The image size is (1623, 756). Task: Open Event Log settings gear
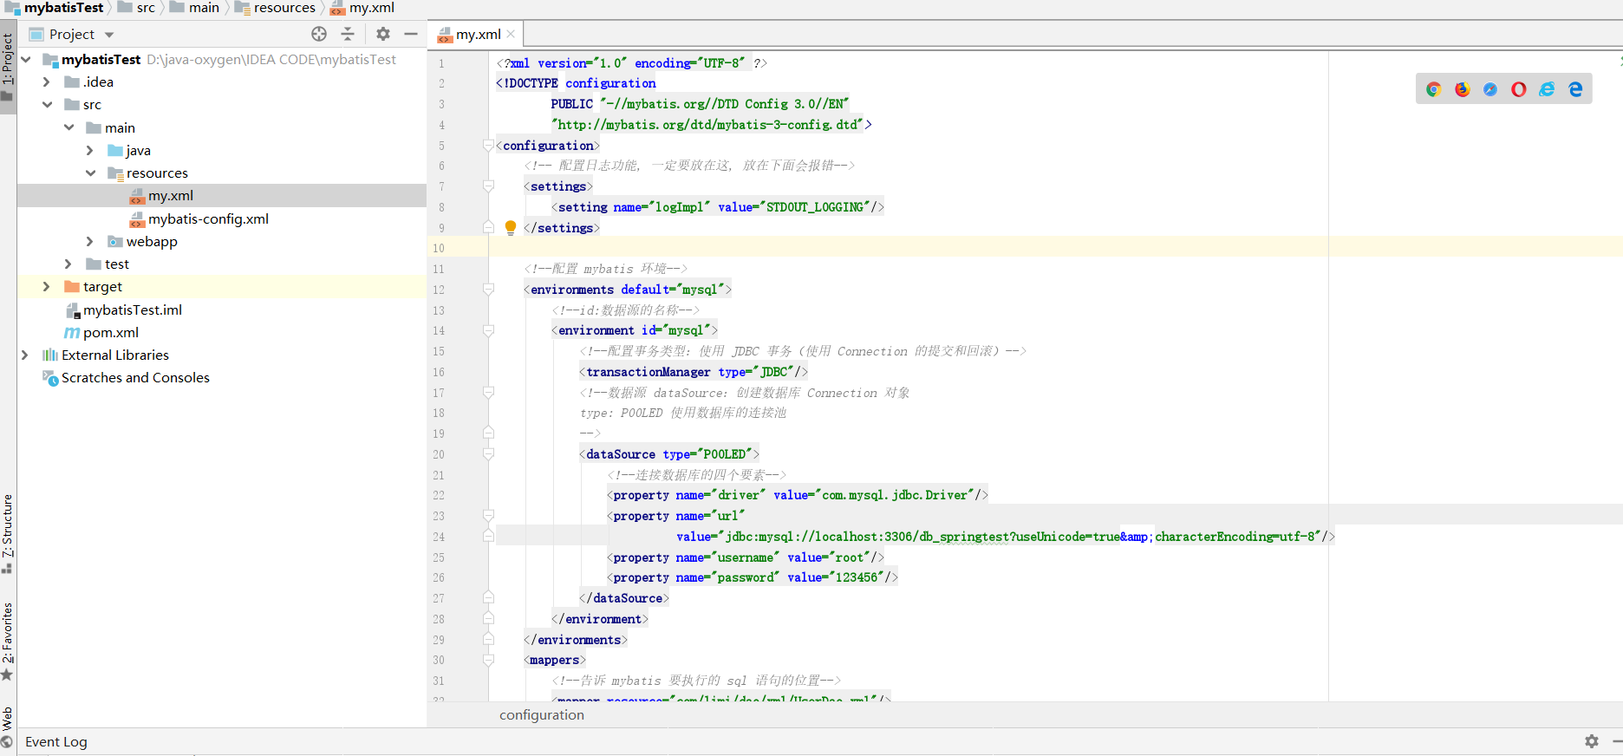coord(1592,741)
